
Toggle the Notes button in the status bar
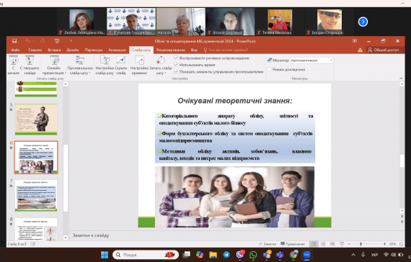pyautogui.click(x=268, y=244)
